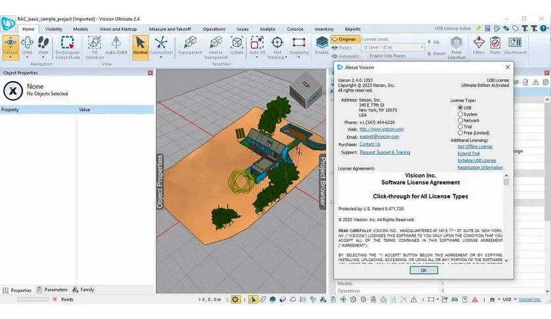This screenshot has height=319, width=551.
Task: Select the System license type
Action: (x=460, y=114)
